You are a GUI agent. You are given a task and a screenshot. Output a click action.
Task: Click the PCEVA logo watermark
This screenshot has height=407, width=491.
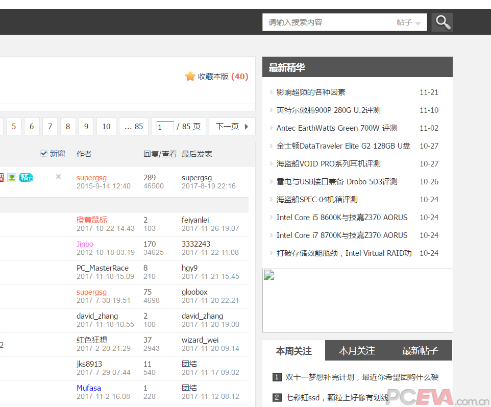click(x=420, y=396)
